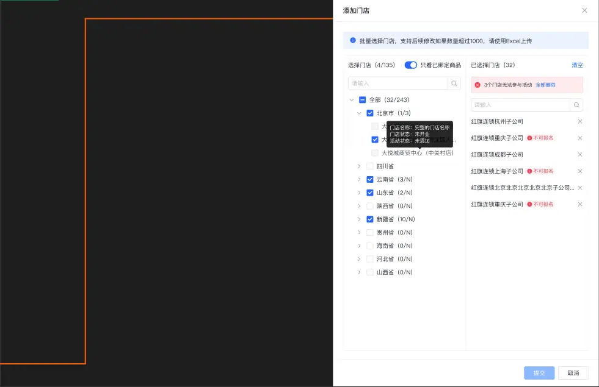The image size is (599, 387).
Task: Check the 陕西省 checkbox
Action: (x=370, y=206)
